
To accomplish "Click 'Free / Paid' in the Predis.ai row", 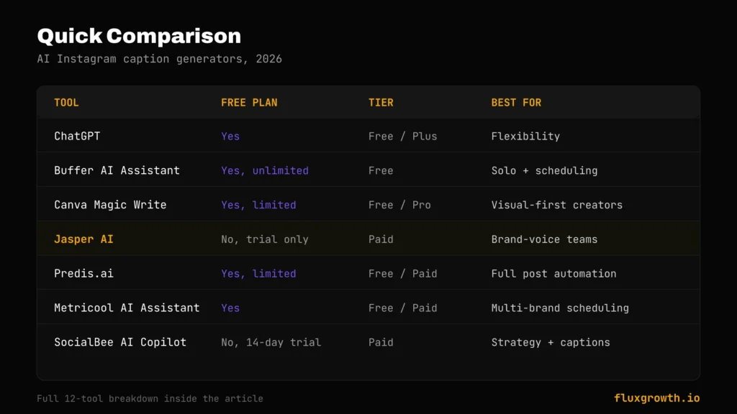I will [x=403, y=274].
